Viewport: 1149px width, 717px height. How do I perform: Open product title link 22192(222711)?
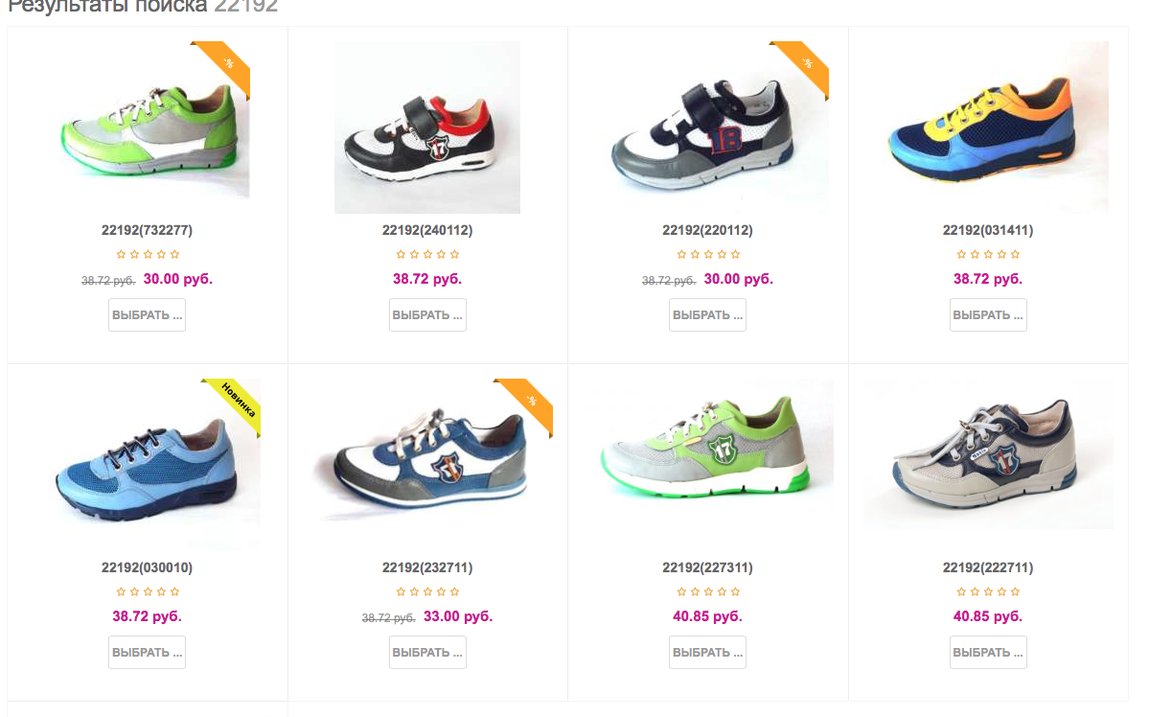[988, 567]
